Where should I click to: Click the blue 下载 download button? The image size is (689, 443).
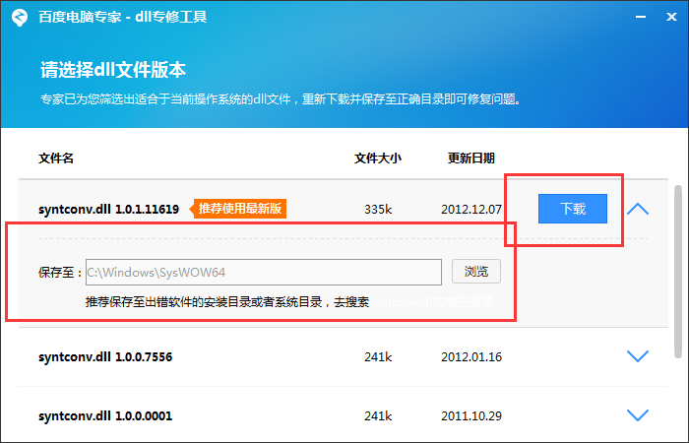tap(573, 209)
